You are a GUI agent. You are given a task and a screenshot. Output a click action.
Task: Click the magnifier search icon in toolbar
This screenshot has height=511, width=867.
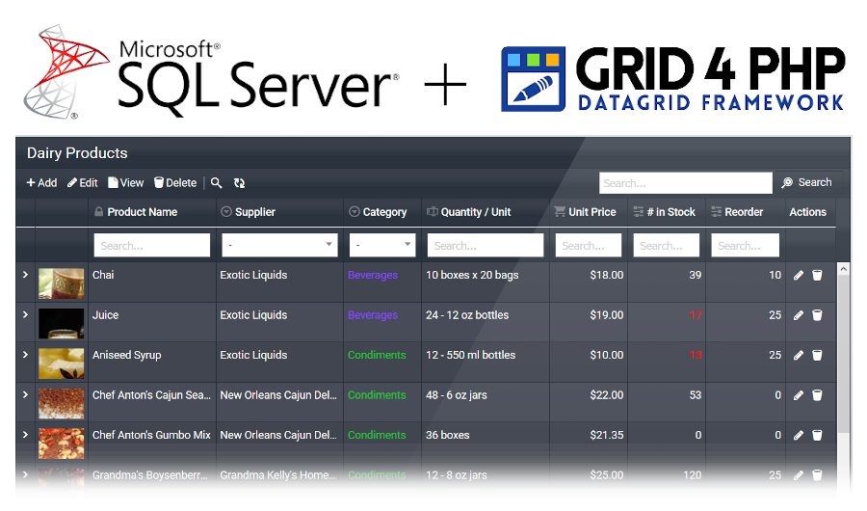point(217,183)
